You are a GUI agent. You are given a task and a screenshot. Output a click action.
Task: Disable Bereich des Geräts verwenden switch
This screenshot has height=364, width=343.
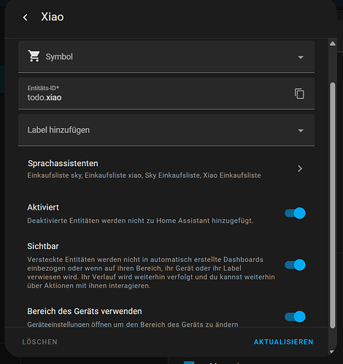pos(295,317)
